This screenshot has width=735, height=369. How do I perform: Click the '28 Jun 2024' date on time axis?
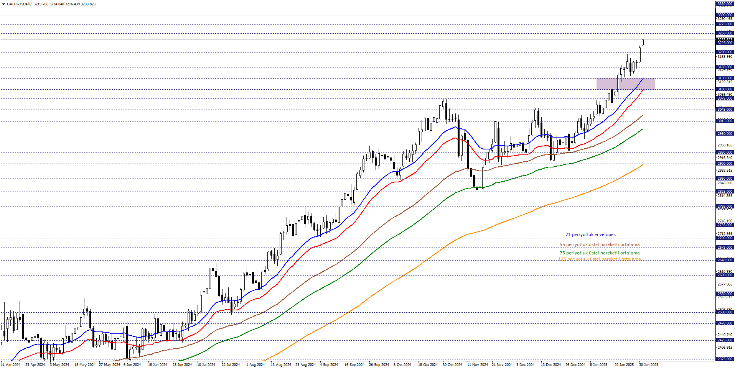(182, 365)
